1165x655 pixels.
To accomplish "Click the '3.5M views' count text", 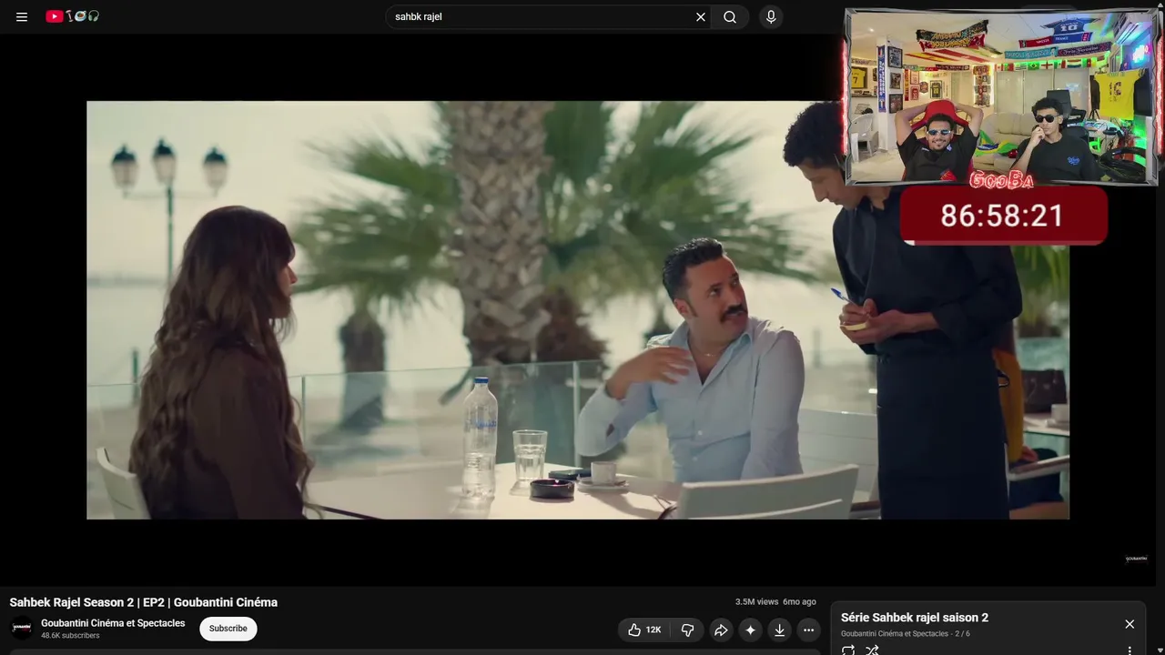I will coord(757,602).
